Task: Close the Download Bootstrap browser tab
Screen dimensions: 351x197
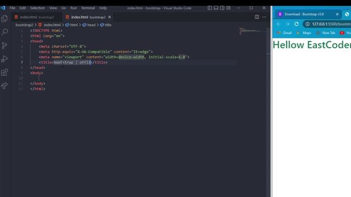Action: 337,14
